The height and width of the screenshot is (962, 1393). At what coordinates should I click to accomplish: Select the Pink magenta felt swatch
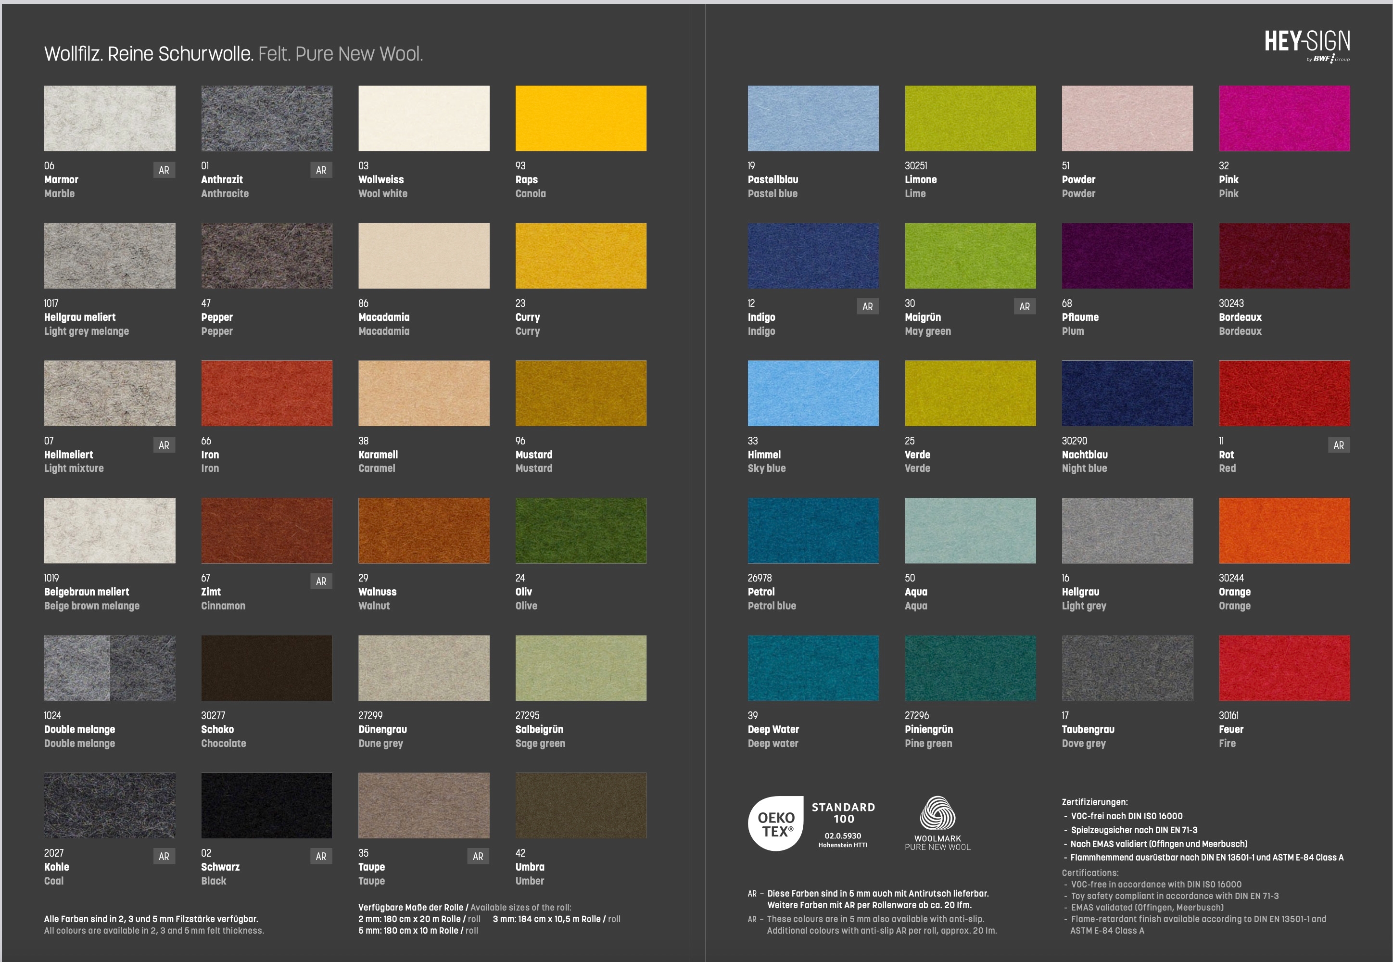point(1284,118)
